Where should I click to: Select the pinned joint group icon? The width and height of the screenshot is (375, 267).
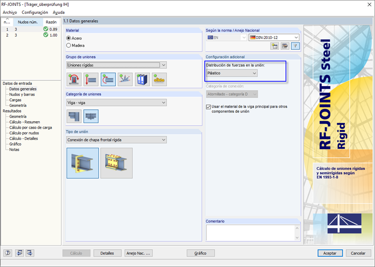click(x=91, y=79)
